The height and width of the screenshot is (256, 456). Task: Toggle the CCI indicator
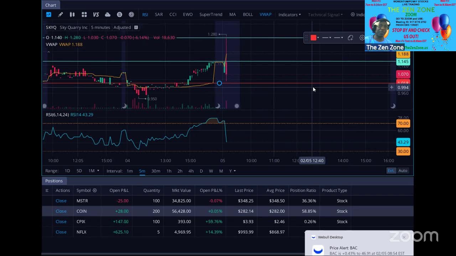[x=173, y=15]
